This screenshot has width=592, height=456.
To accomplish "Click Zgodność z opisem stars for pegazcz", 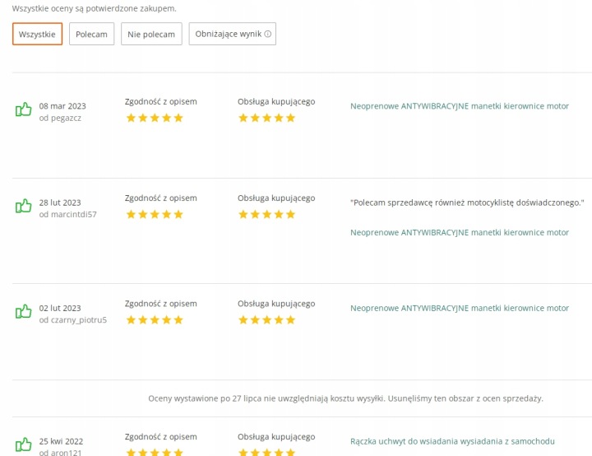I will [155, 118].
